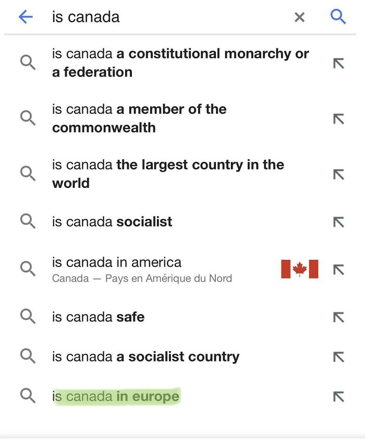Viewport: 365px width, 445px height.
Task: Tap the arrow to autofill 'is canada safe'
Action: tap(338, 317)
